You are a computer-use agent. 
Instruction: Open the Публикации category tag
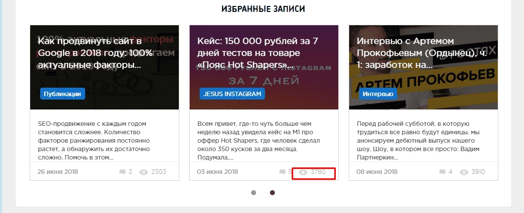click(62, 94)
